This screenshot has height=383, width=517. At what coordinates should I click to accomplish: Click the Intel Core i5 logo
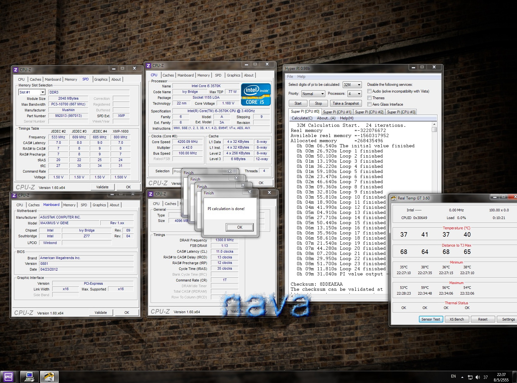tap(256, 94)
